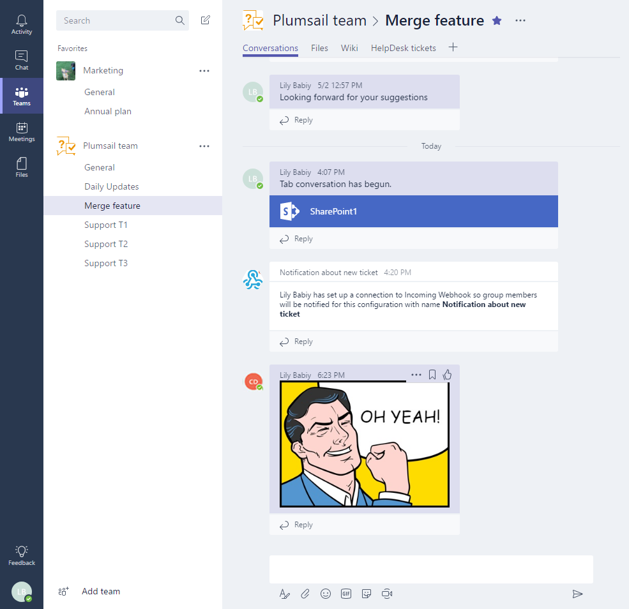Screen dimensions: 629x609
Task: Open the HelpDesk tickets tab
Action: pyautogui.click(x=403, y=48)
